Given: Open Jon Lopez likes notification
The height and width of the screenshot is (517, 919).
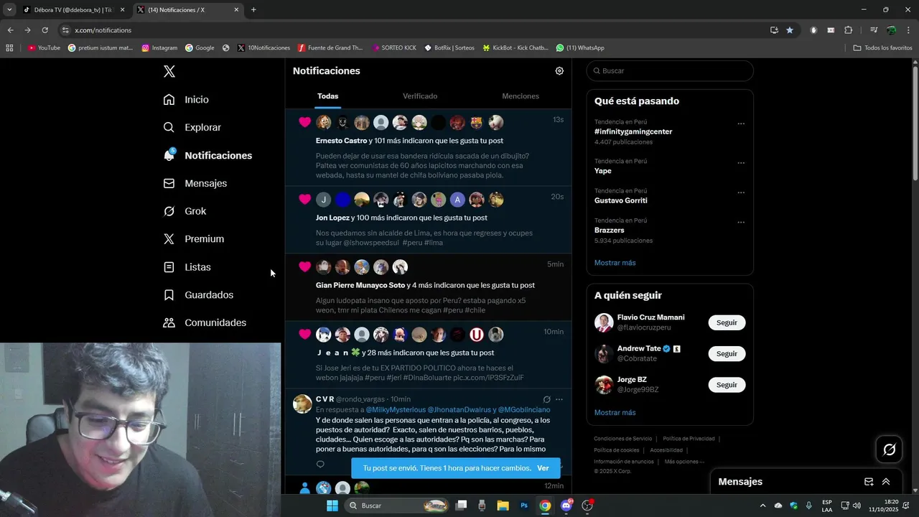Looking at the screenshot, I should [x=429, y=220].
